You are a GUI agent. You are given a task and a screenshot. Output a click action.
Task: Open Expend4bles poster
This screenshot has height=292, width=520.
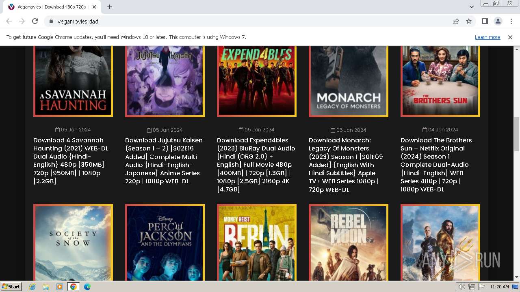pyautogui.click(x=257, y=81)
